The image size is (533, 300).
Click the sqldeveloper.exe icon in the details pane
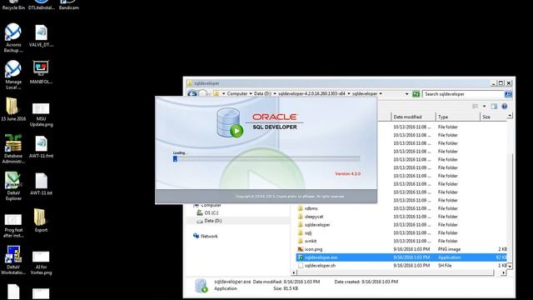[202, 285]
